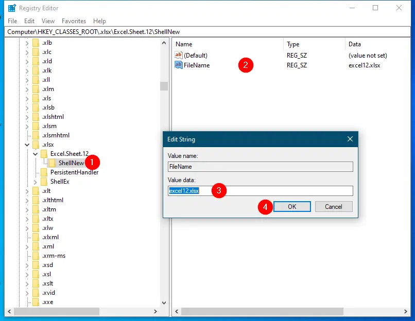Select the .xvid key label
The width and height of the screenshot is (415, 321).
tap(49, 293)
